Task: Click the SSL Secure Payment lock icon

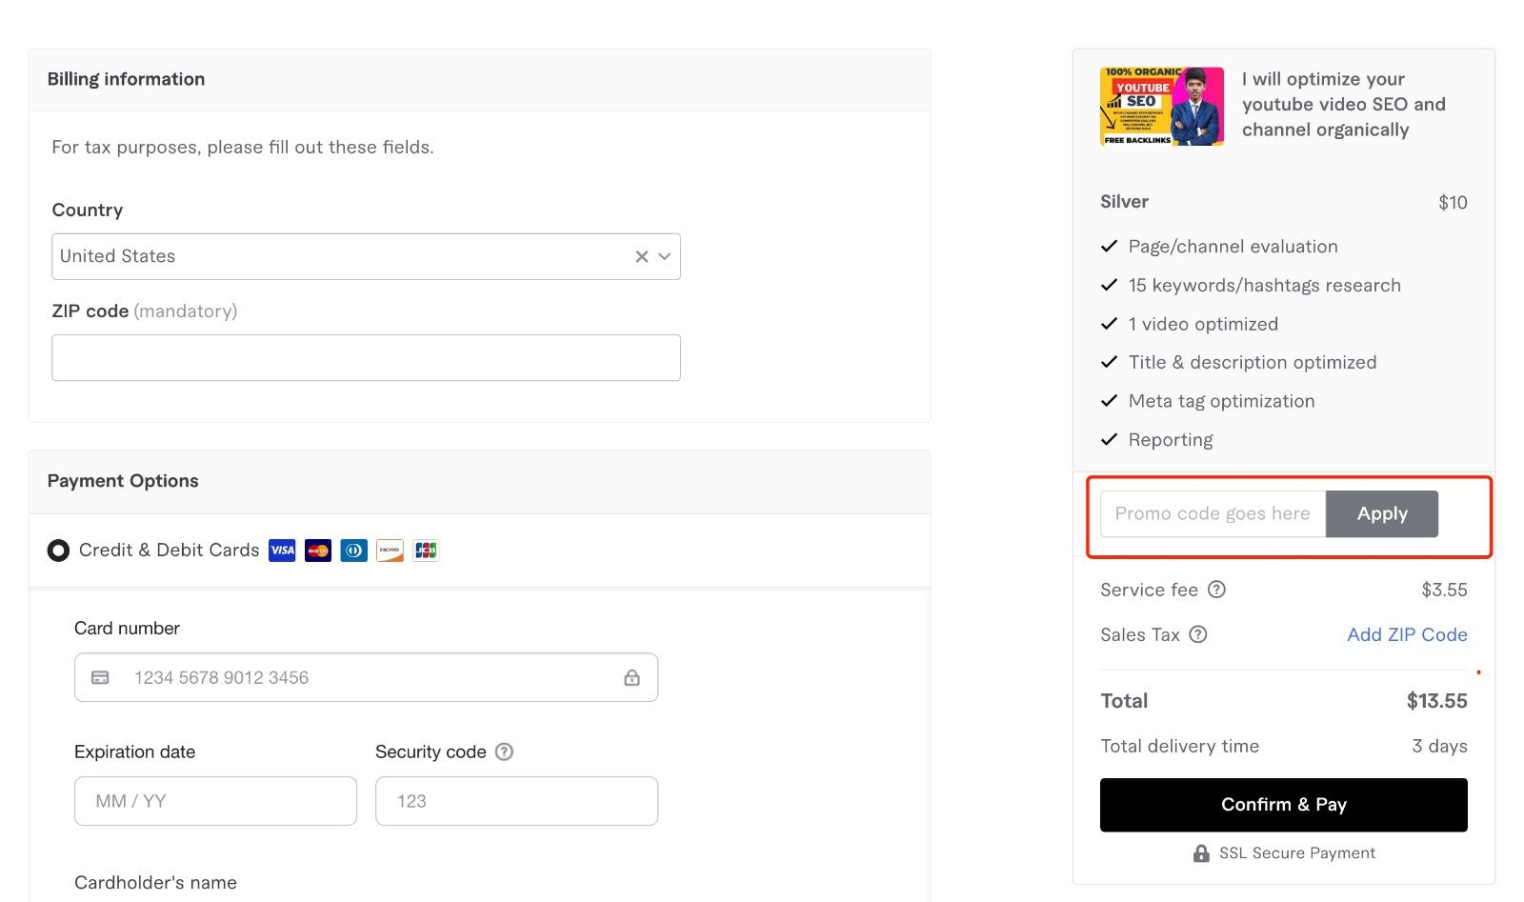Action: click(x=1201, y=852)
